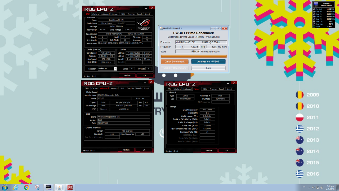Image resolution: width=339 pixels, height=191 pixels.
Task: Open the Windows Start menu orb
Action: [5, 188]
